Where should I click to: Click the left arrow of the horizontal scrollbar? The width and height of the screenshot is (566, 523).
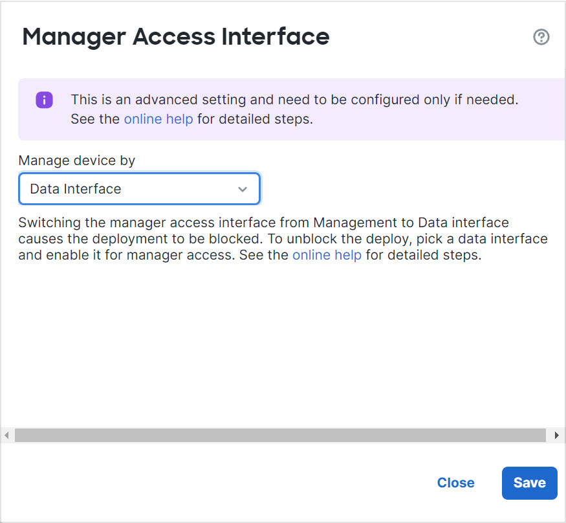pos(6,435)
